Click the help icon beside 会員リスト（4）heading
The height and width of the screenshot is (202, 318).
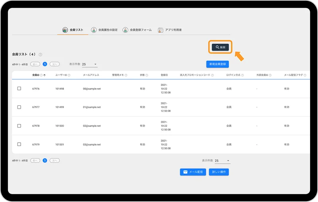pyautogui.click(x=41, y=54)
